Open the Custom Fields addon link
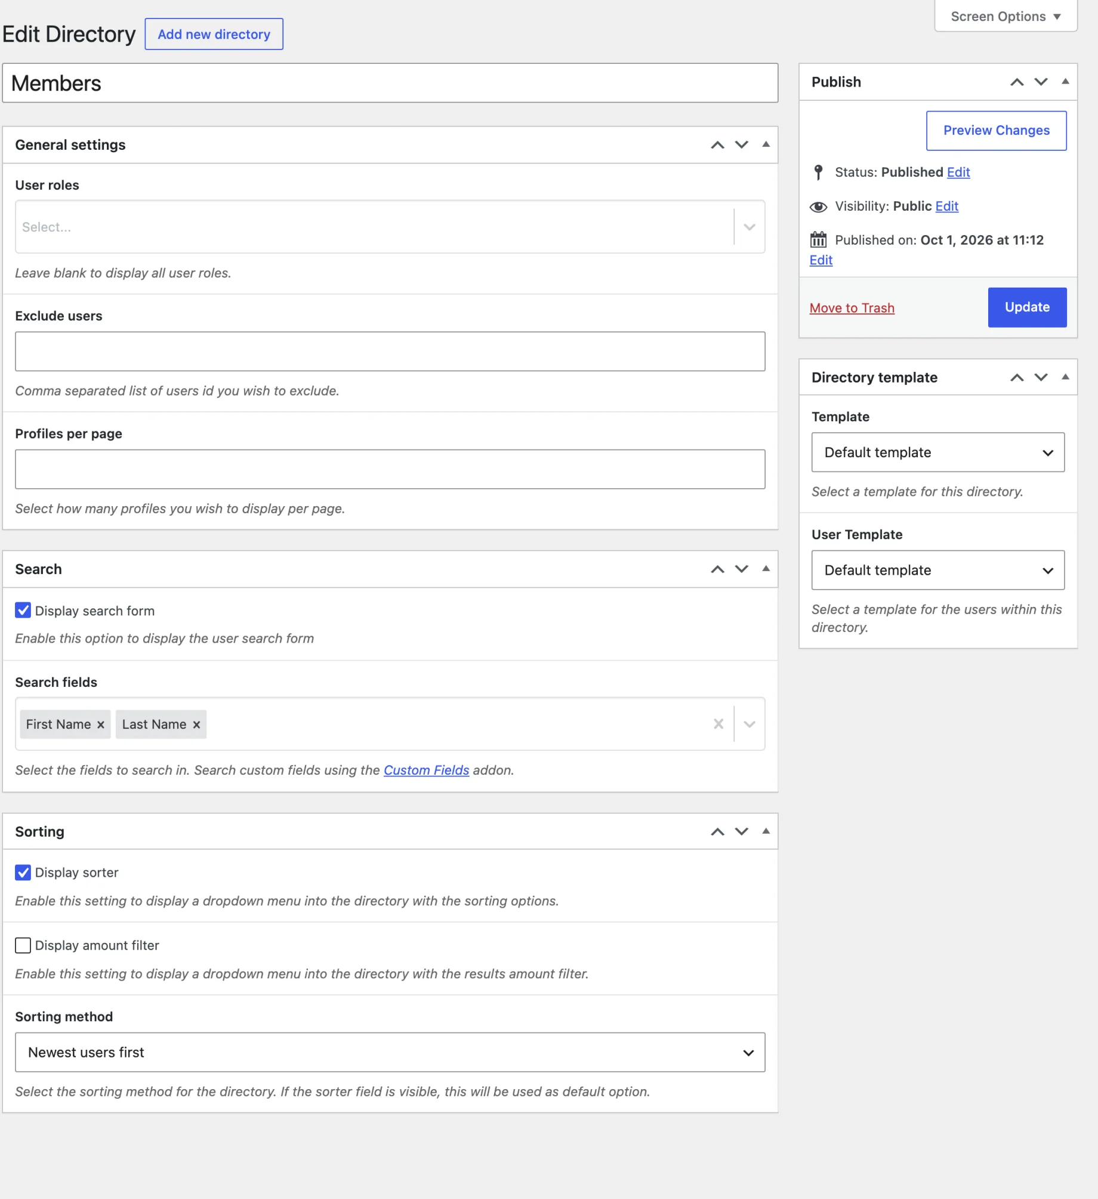Viewport: 1098px width, 1199px height. click(x=427, y=770)
